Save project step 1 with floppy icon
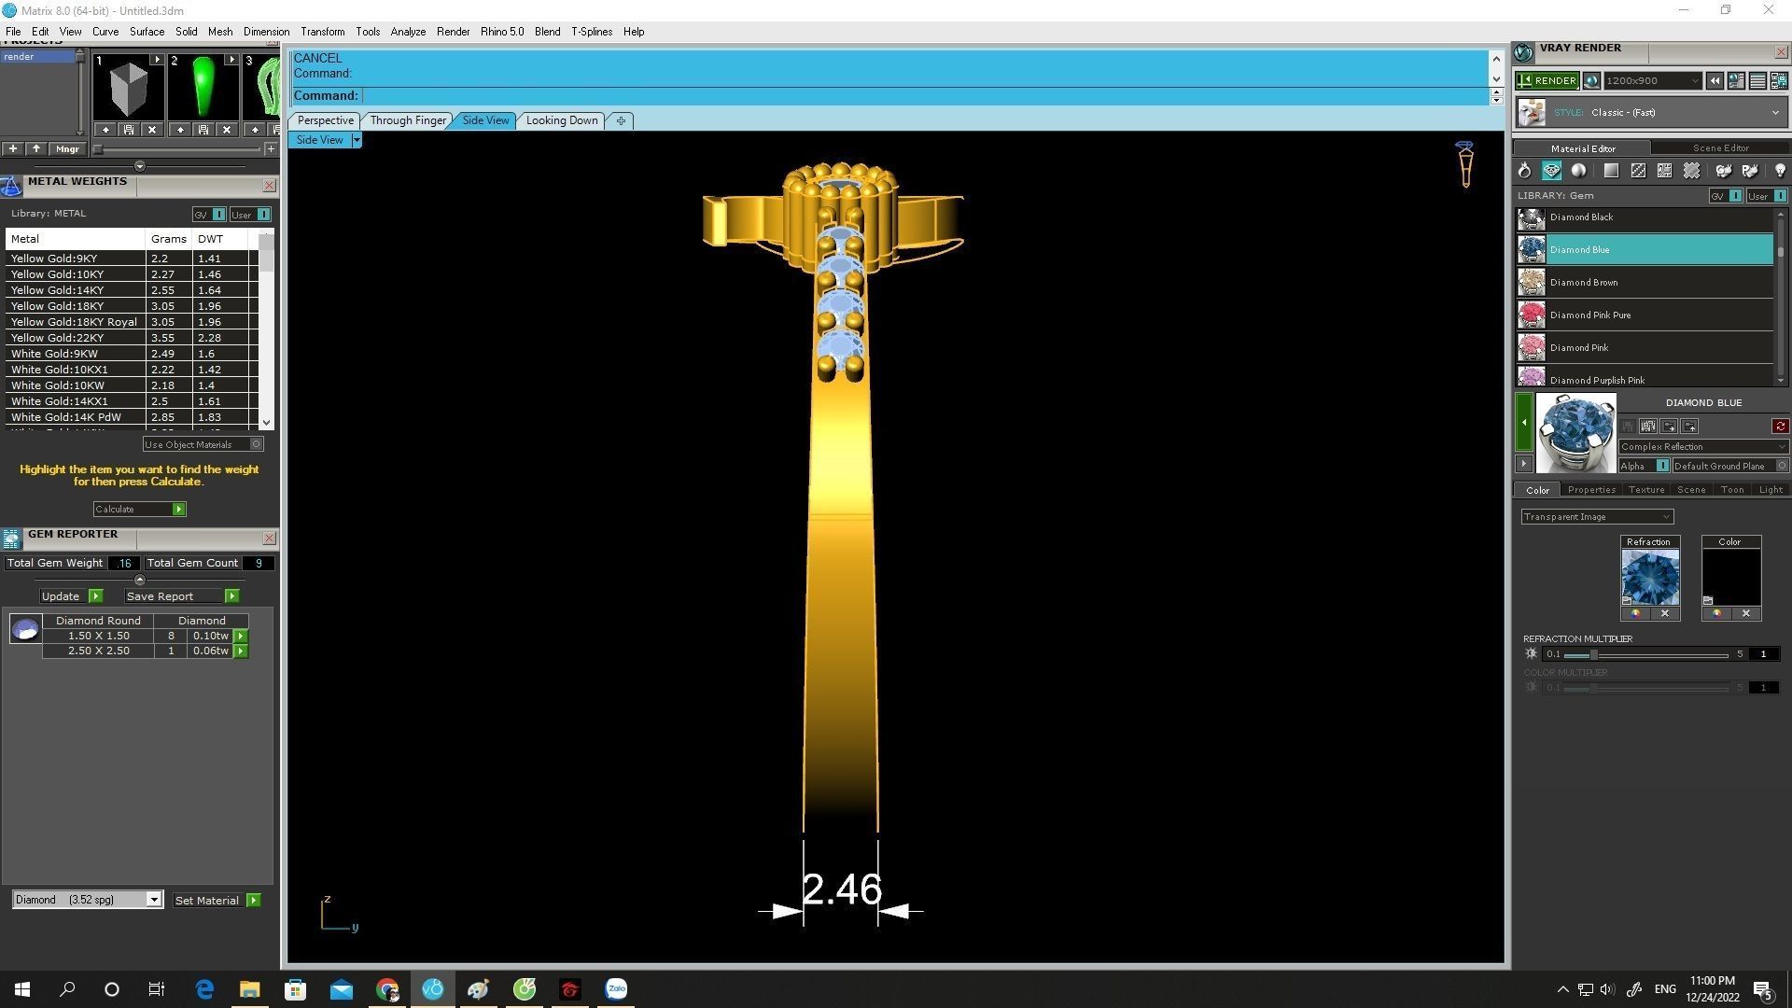 coord(129,130)
